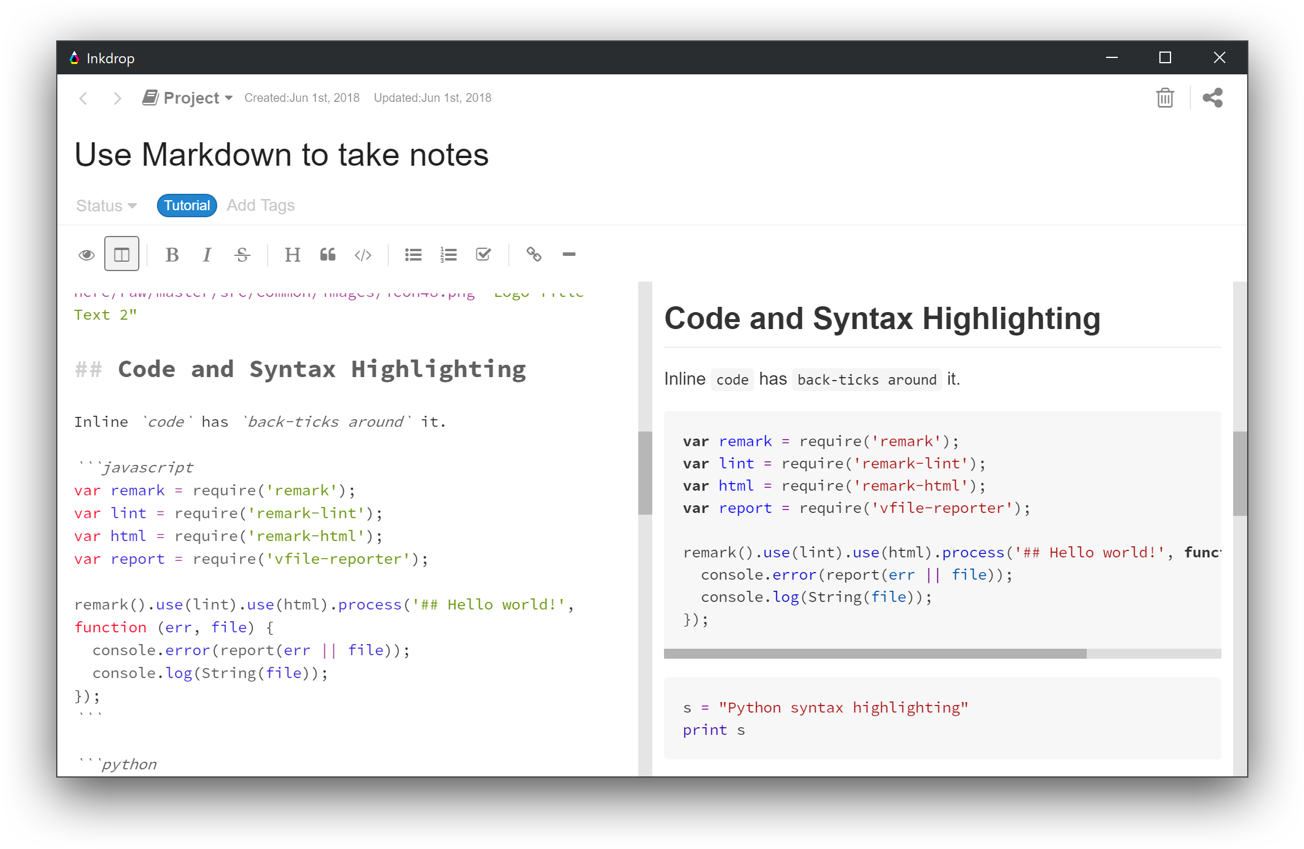
Task: Click the Add Tags field
Action: point(261,206)
